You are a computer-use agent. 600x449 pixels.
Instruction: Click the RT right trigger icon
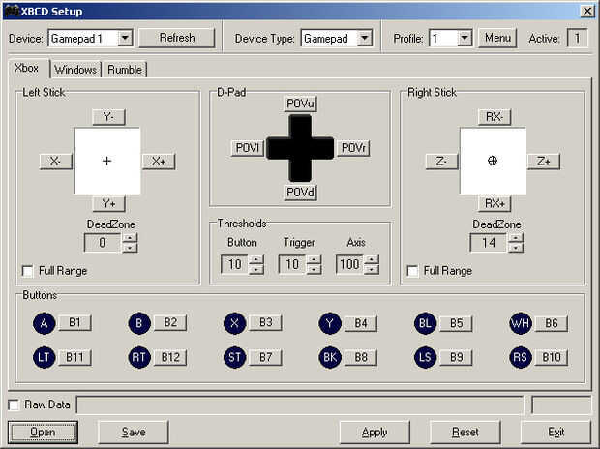pos(139,357)
